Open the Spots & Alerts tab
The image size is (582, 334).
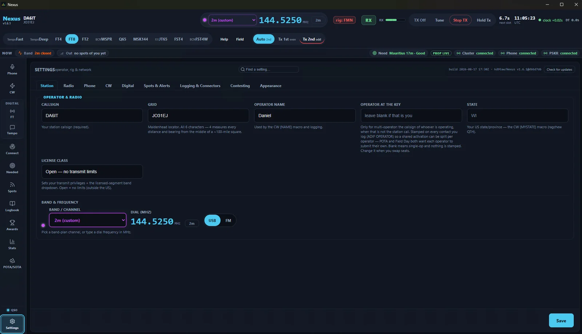157,86
